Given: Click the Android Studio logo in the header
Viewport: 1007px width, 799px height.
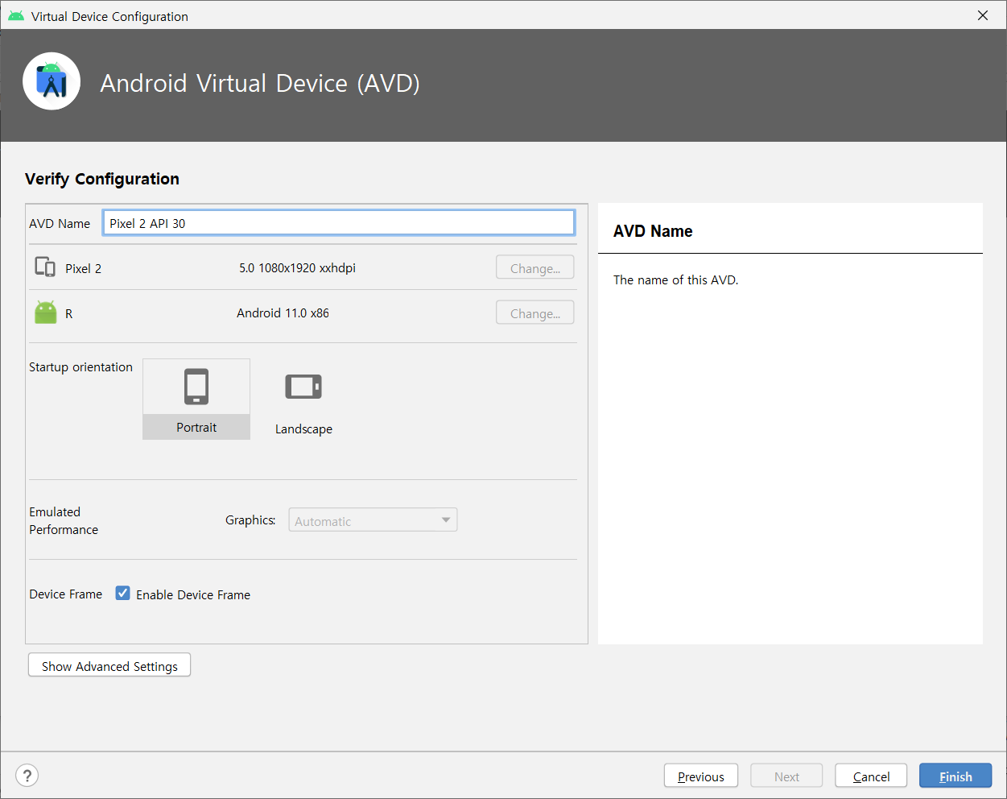Looking at the screenshot, I should [x=52, y=81].
